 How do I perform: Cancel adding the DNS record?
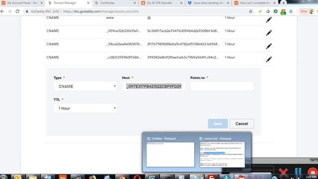(x=241, y=124)
